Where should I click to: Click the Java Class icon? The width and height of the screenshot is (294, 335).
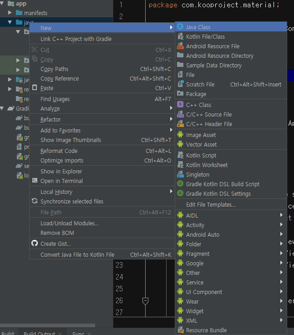point(180,27)
